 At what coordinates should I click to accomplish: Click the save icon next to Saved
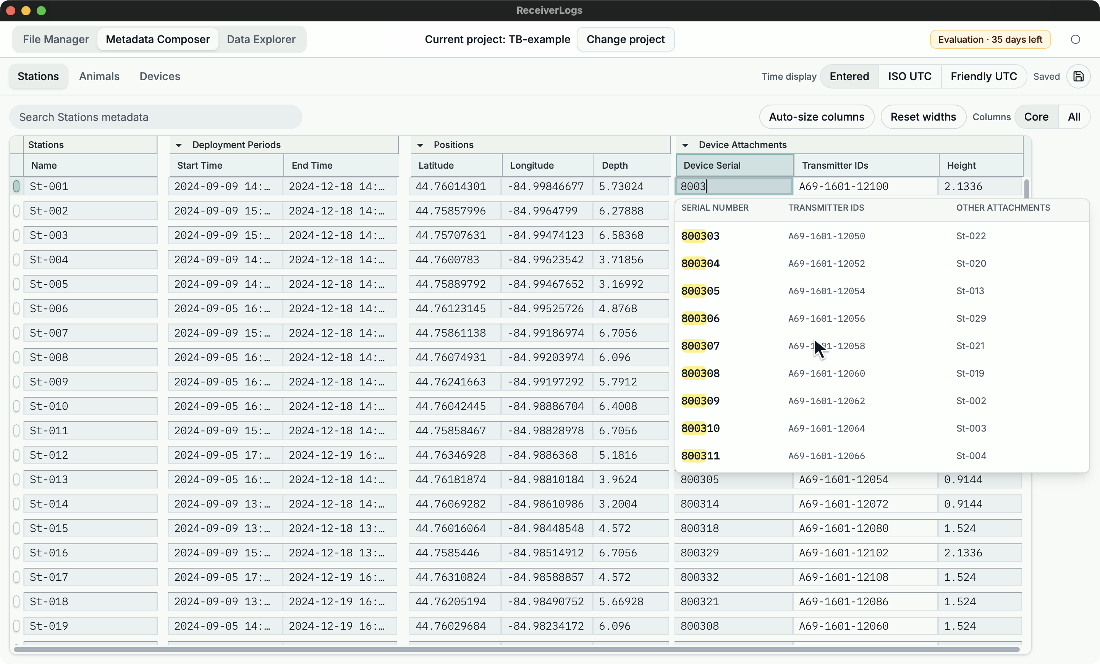click(1078, 76)
